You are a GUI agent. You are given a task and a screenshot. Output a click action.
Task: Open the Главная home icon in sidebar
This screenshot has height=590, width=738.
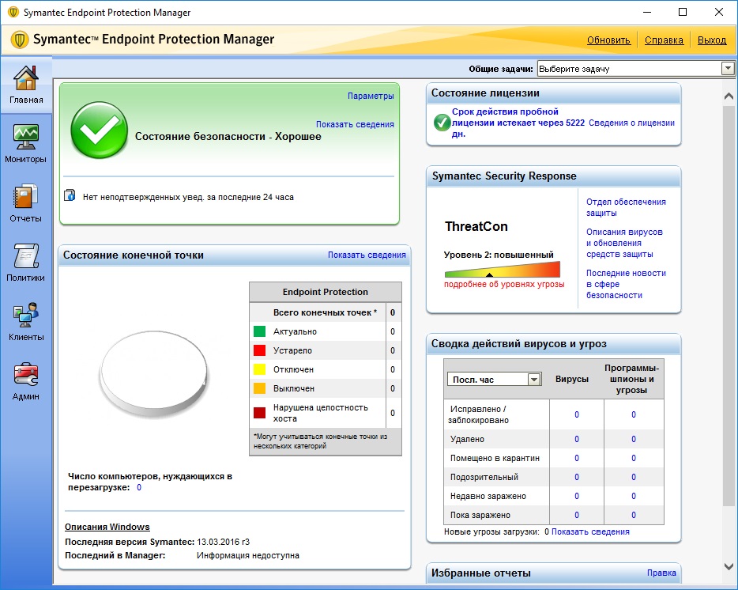click(x=26, y=79)
